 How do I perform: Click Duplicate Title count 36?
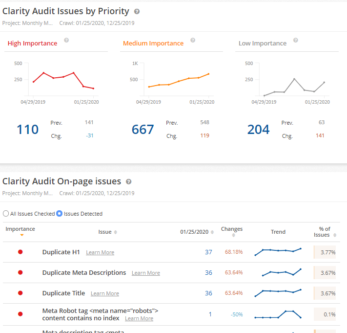(x=208, y=293)
